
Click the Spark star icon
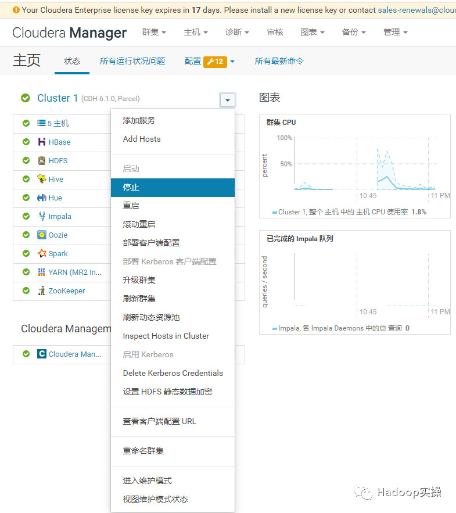(42, 253)
